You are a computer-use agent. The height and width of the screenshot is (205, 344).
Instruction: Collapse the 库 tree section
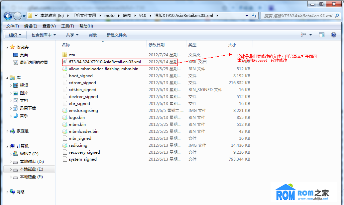7,78
